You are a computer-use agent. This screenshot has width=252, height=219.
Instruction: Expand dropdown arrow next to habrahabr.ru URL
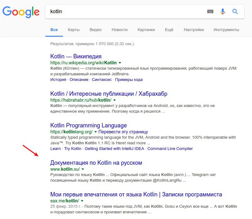click(115, 100)
